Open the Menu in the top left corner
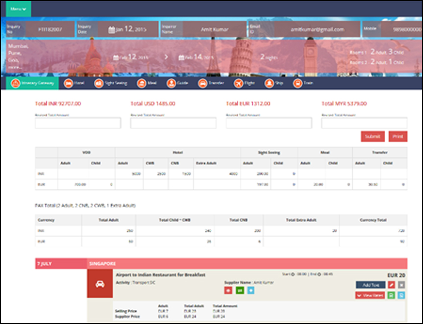The image size is (423, 324). [x=18, y=8]
